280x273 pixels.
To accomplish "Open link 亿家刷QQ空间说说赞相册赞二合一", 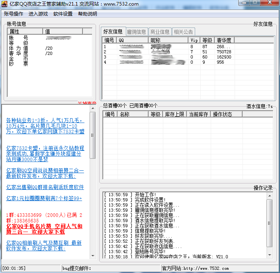I will tap(45, 173).
